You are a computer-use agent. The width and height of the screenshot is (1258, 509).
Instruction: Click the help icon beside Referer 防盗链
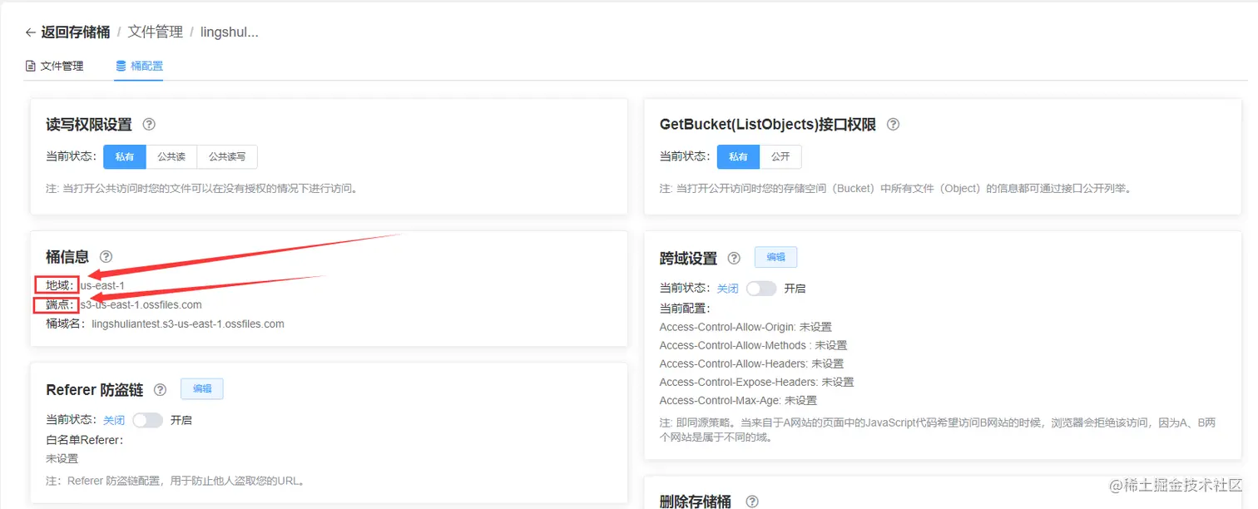161,389
